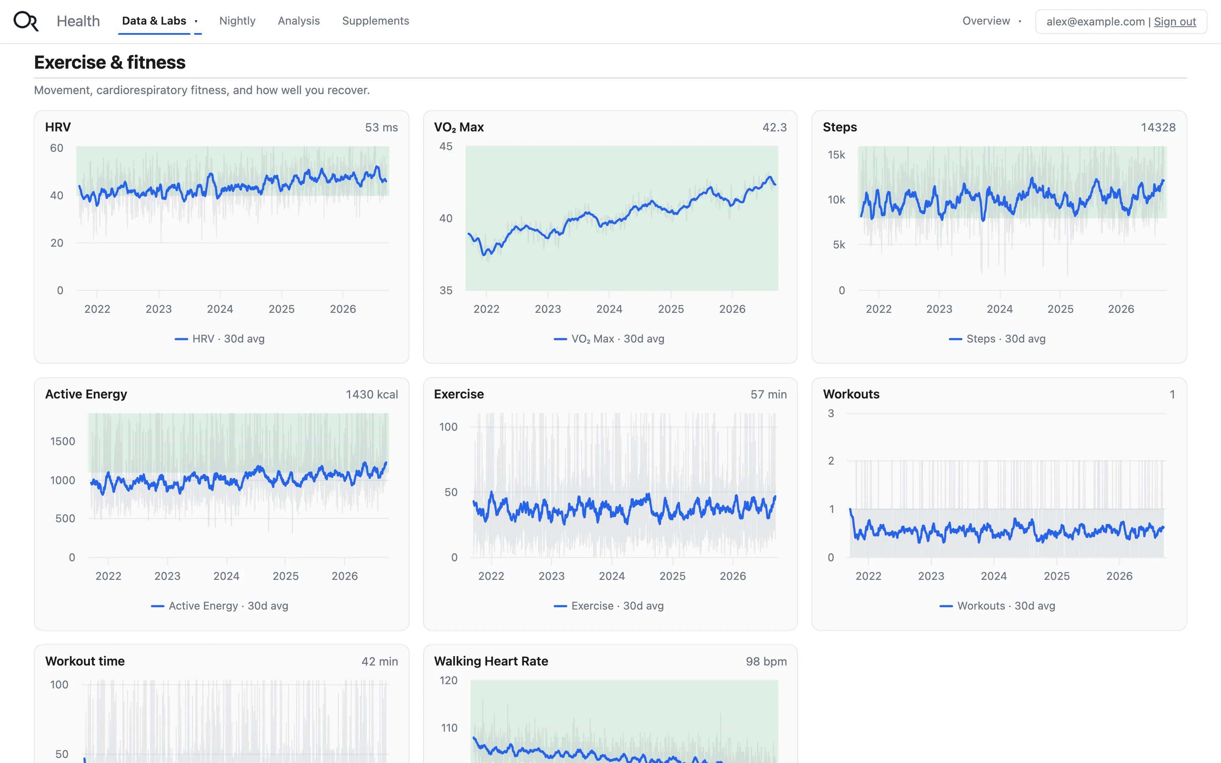Click the 53 ms HRV value

point(382,128)
